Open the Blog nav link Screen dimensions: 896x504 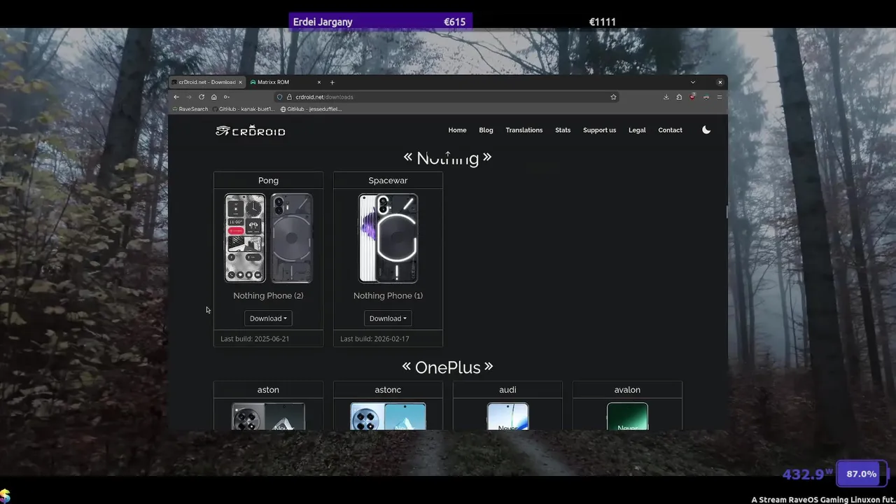coord(486,130)
